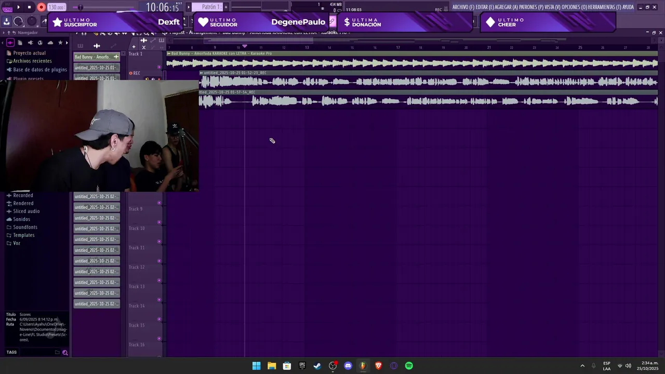Toggle the purple mute dot under Track 12
Image resolution: width=665 pixels, height=374 pixels.
click(159, 280)
